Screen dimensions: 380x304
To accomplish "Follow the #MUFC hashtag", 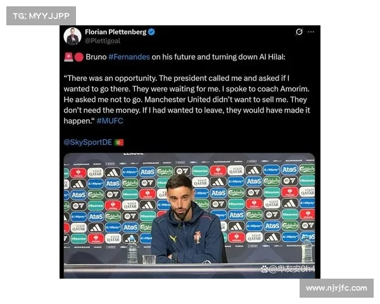I will click(x=110, y=121).
